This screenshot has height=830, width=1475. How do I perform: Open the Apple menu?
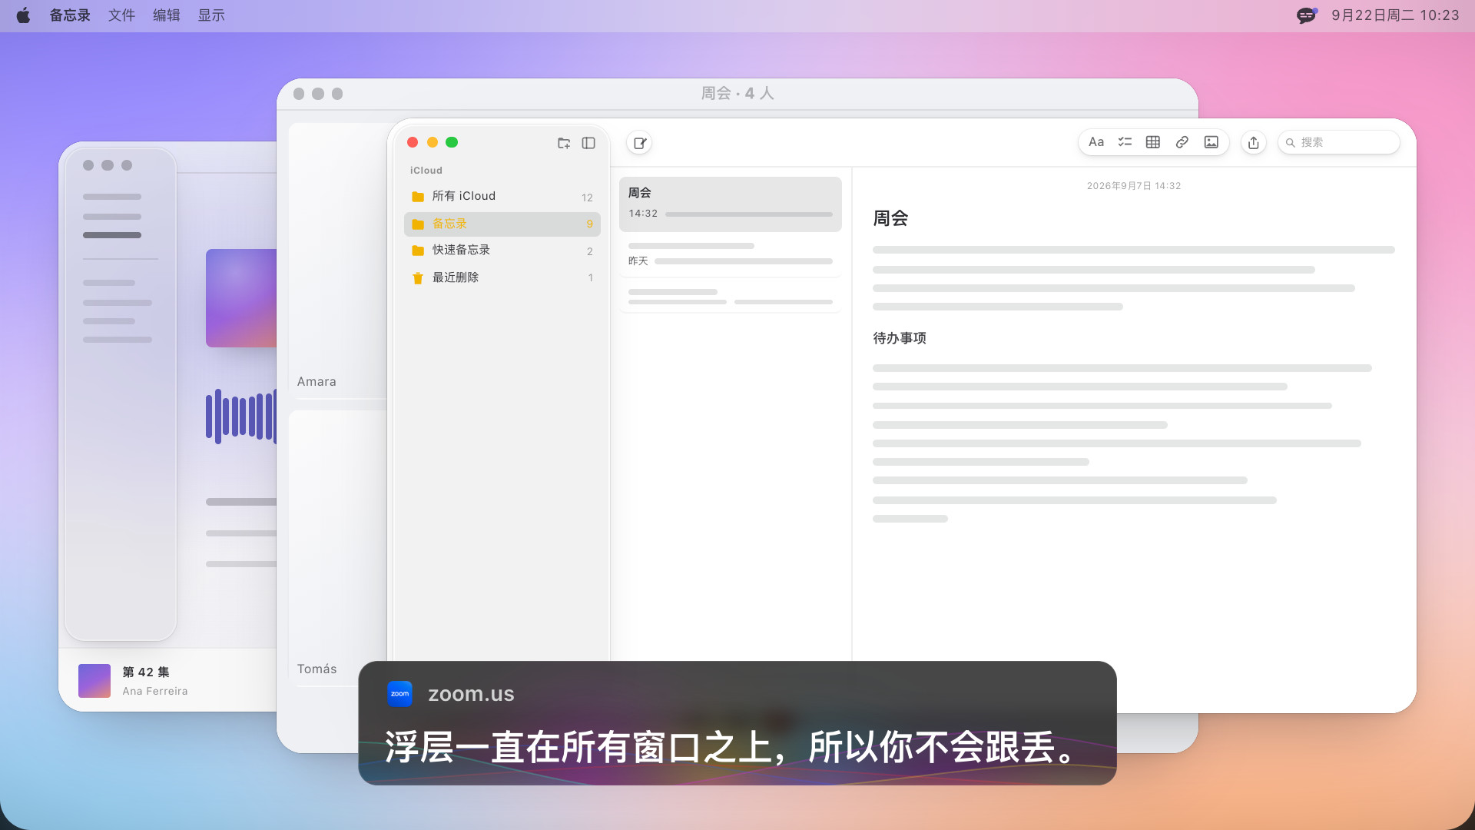[x=23, y=15]
